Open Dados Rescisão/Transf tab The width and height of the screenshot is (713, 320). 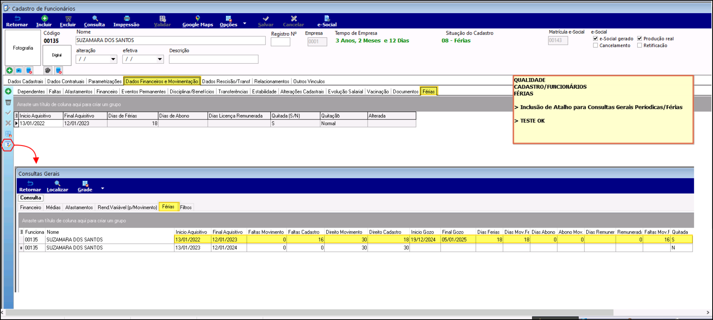coord(226,81)
